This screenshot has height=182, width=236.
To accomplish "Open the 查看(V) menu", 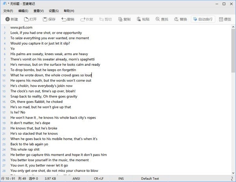I will pyautogui.click(x=39, y=11).
